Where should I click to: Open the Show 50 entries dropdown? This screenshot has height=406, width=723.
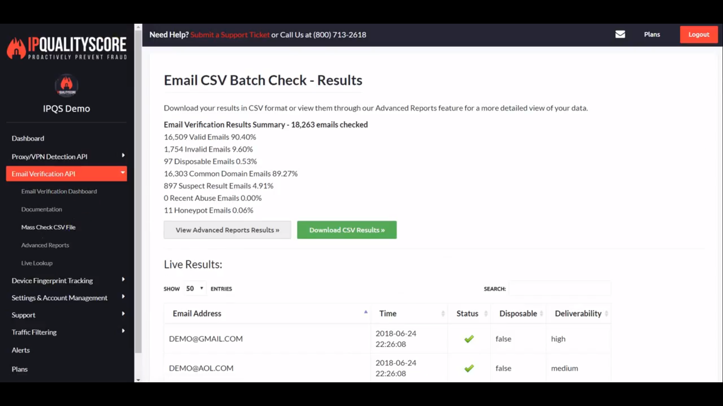[x=195, y=288]
